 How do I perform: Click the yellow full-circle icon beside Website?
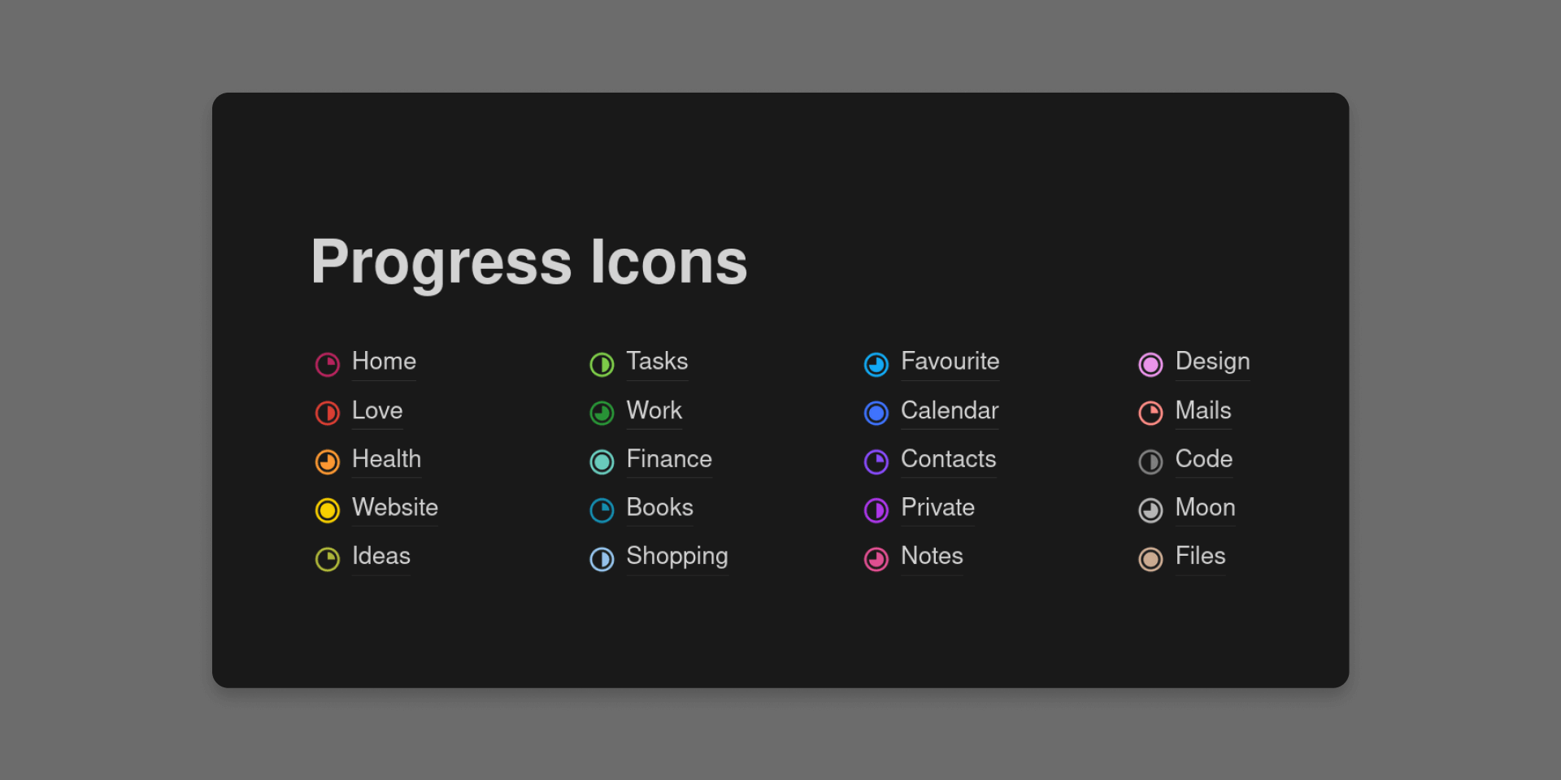[x=328, y=510]
